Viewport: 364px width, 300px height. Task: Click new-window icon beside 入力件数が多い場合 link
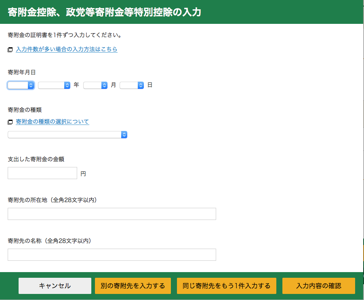tap(11, 50)
